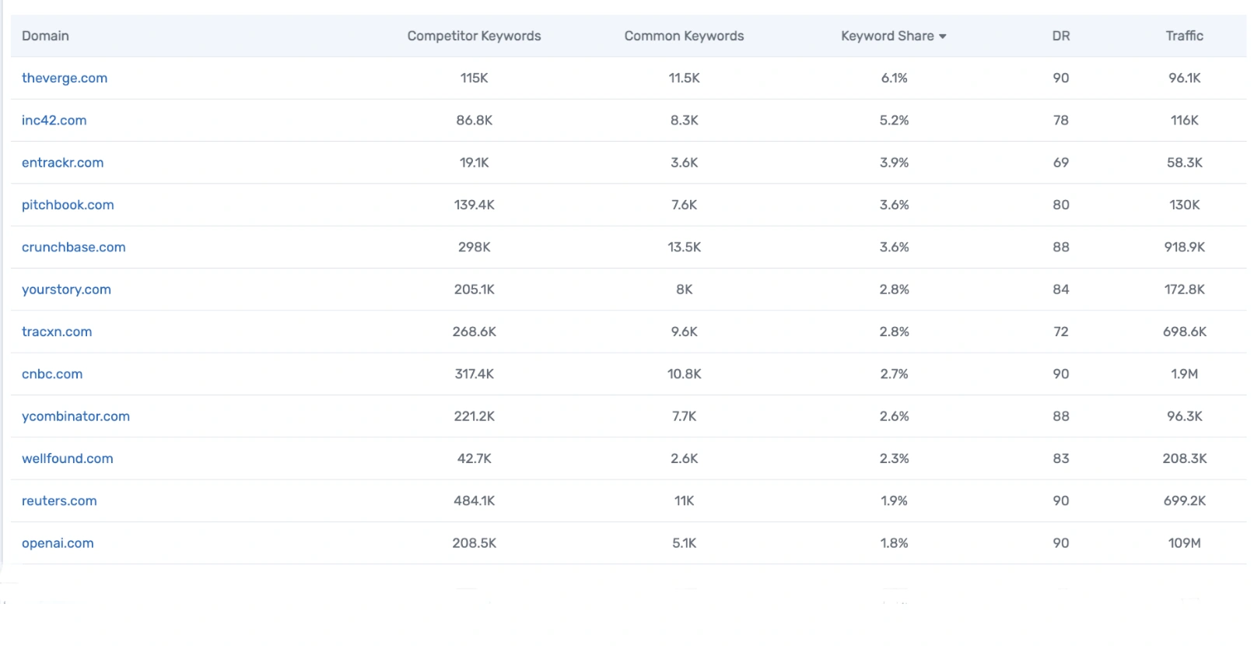The image size is (1254, 646).
Task: Select DR value 83 for wellfound.com
Action: pos(1060,458)
